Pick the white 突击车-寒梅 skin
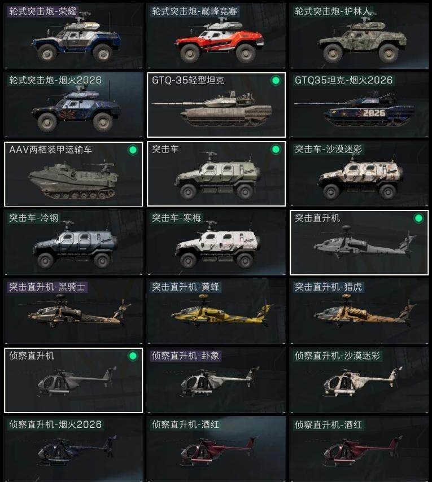 point(216,243)
